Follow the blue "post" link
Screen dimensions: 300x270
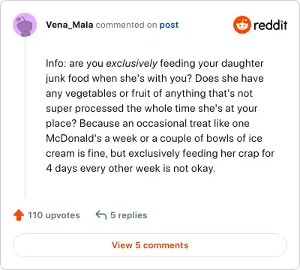tap(169, 25)
